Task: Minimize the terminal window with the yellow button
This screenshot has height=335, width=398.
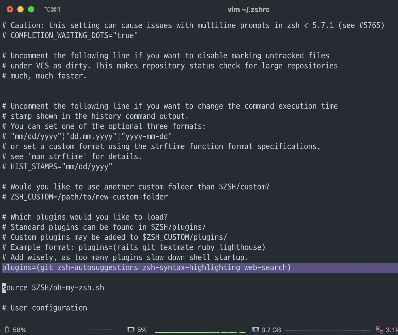Action: [x=20, y=10]
